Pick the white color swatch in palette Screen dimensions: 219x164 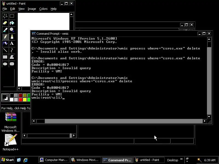(x=12, y=99)
